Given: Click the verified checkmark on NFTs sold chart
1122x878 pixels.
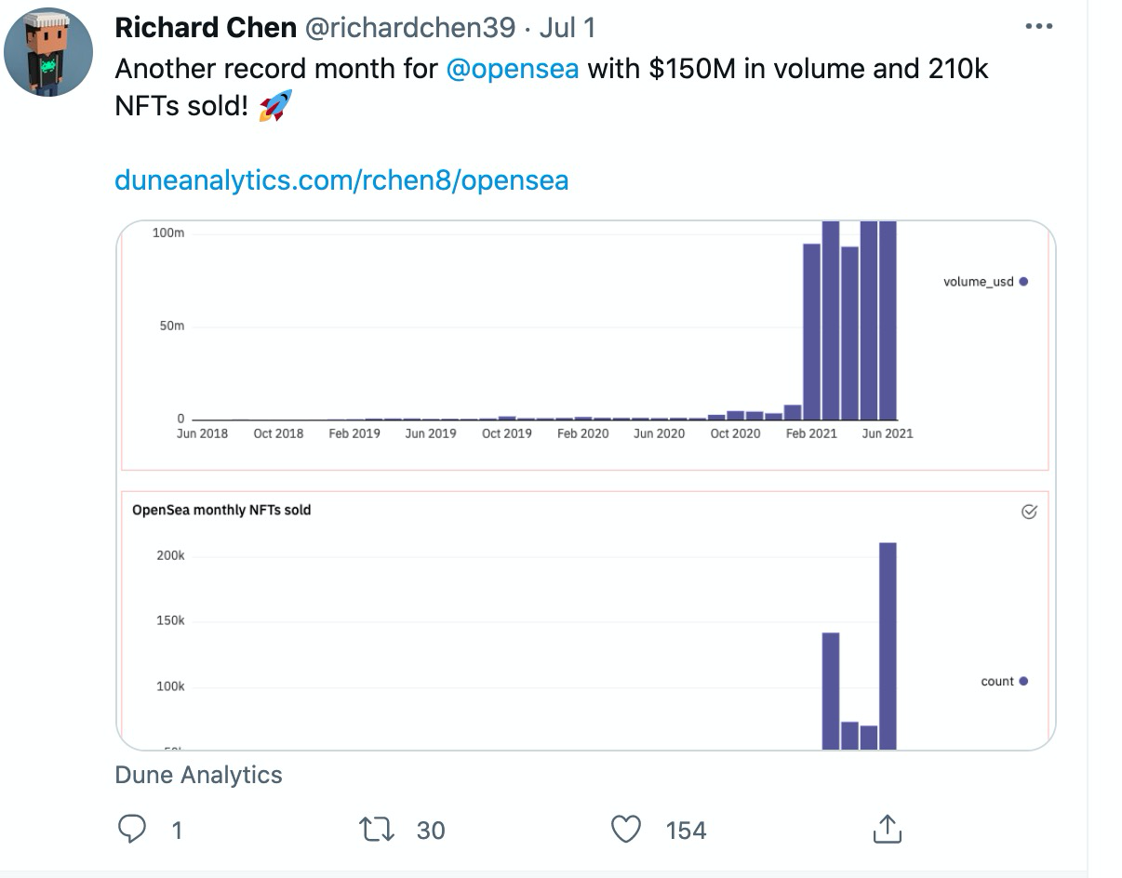Looking at the screenshot, I should [1029, 512].
